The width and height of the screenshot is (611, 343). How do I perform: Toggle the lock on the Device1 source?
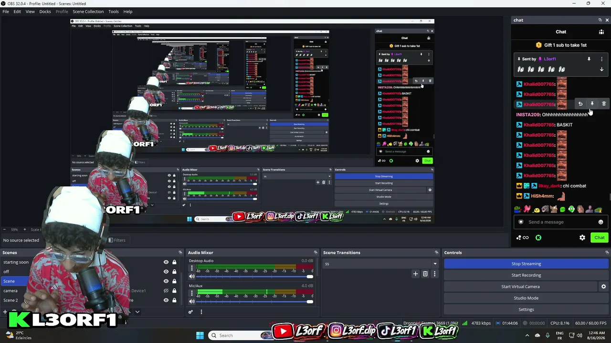[x=174, y=291]
